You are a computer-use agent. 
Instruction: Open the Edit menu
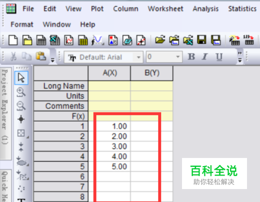[50, 9]
